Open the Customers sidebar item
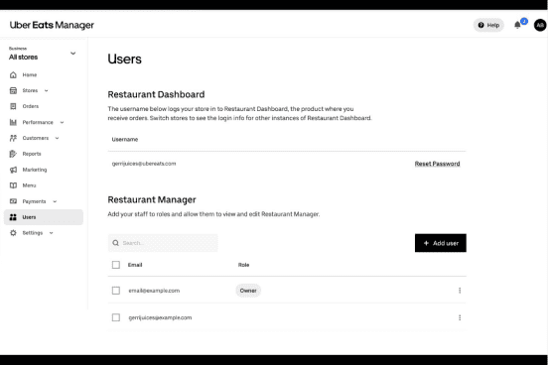This screenshot has width=548, height=365. click(x=34, y=138)
